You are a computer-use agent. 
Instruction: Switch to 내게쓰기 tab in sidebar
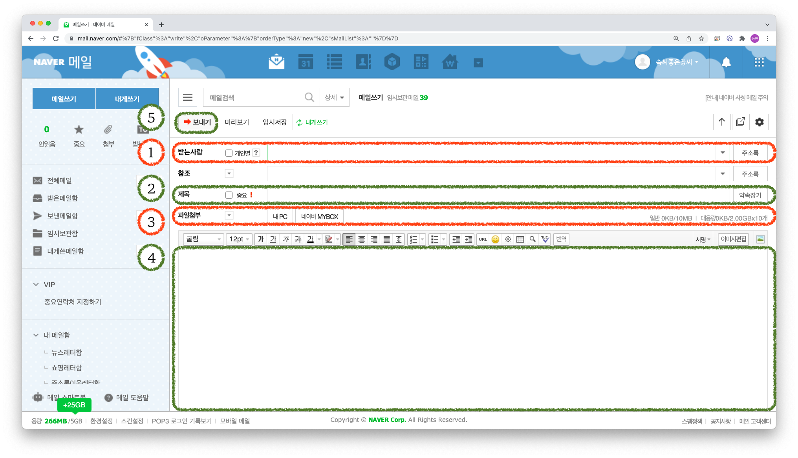pyautogui.click(x=127, y=99)
